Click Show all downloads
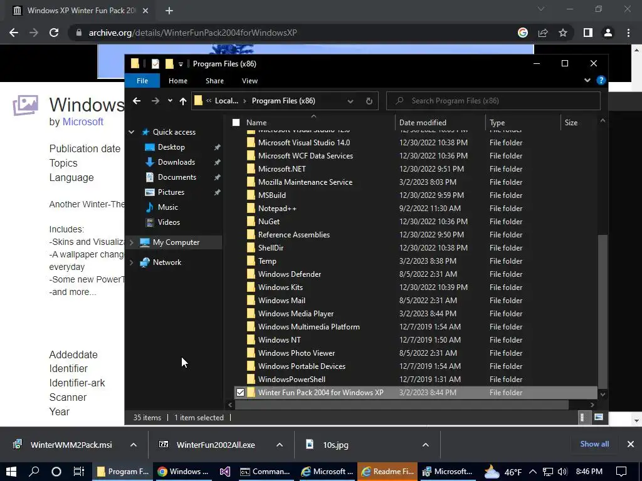Viewport: 642px width, 481px height. click(594, 444)
